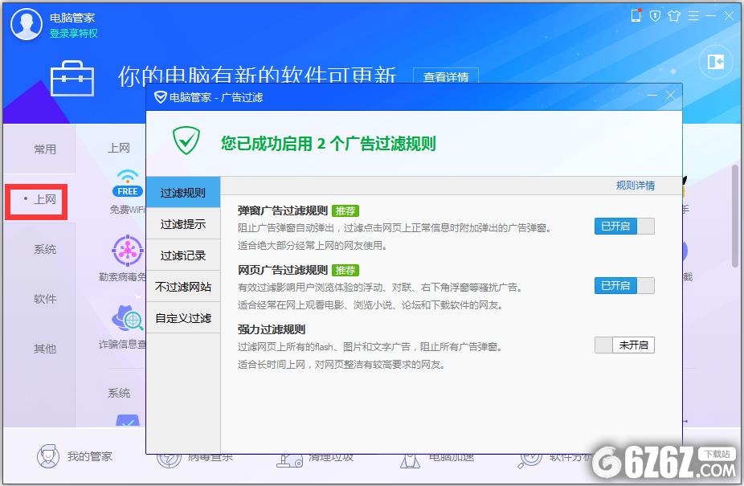Open the 其他 category in sidebar
Image resolution: width=744 pixels, height=486 pixels.
[x=45, y=349]
